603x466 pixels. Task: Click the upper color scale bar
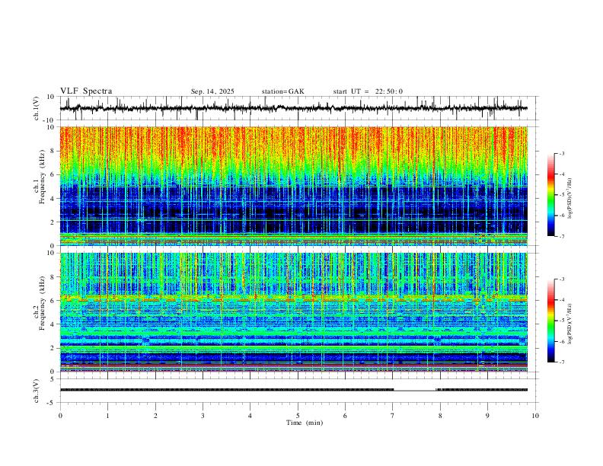pos(550,195)
